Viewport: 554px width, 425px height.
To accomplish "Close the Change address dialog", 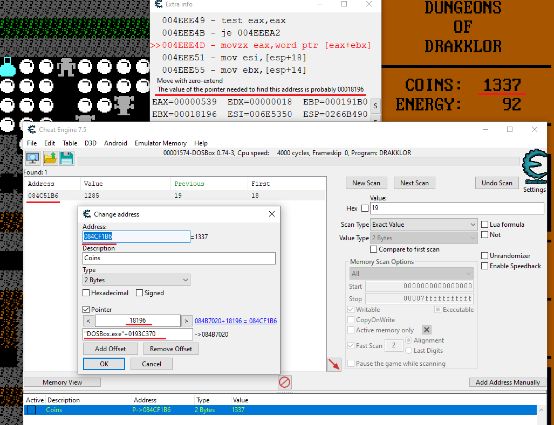I will coord(272,214).
